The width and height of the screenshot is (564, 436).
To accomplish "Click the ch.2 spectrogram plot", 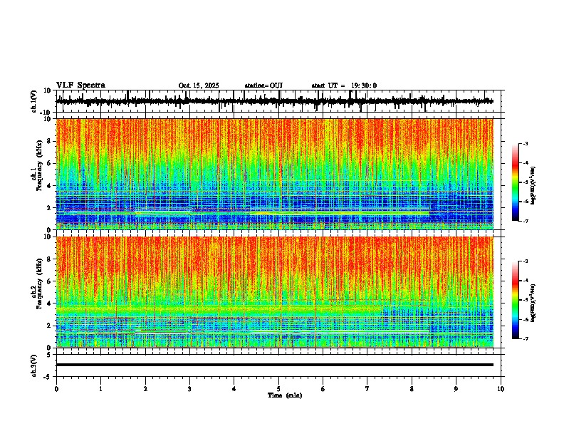I will pyautogui.click(x=275, y=292).
